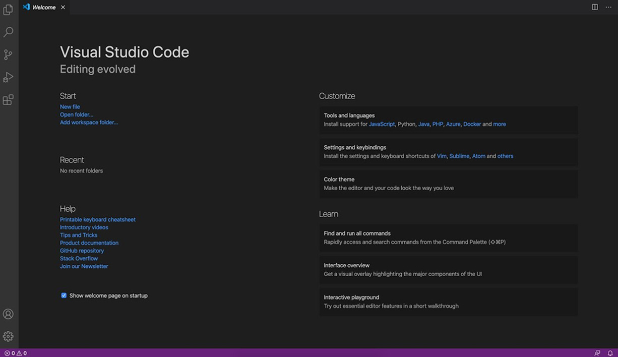Install Sublime keybindings link
The width and height of the screenshot is (618, 357).
(x=459, y=156)
